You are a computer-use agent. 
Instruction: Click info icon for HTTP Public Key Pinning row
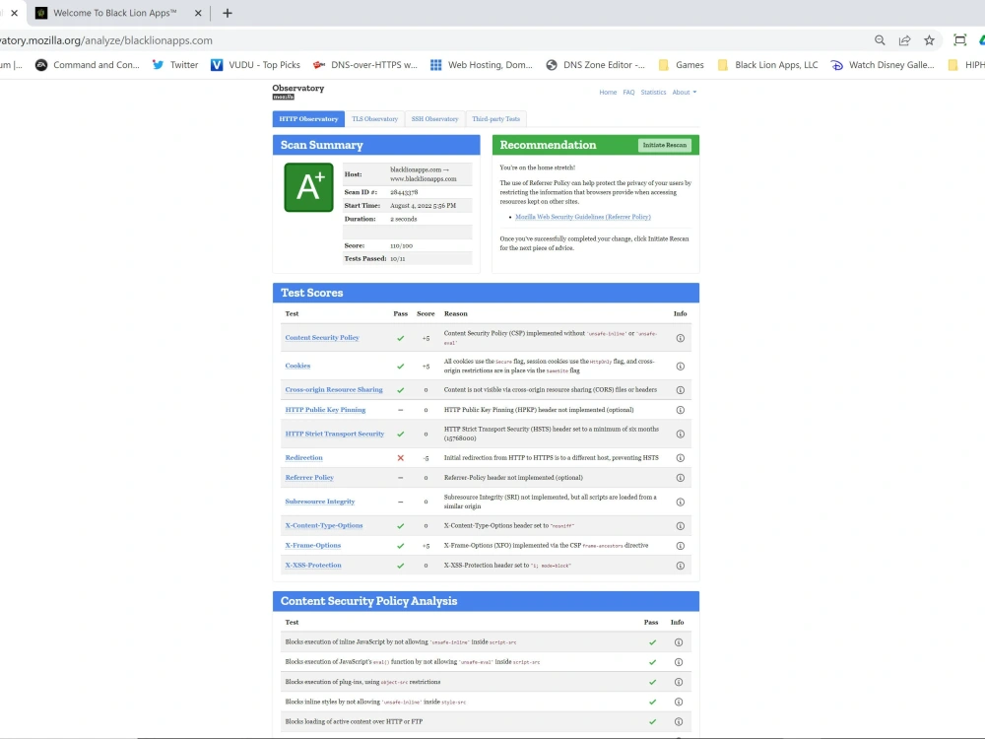[x=680, y=410]
